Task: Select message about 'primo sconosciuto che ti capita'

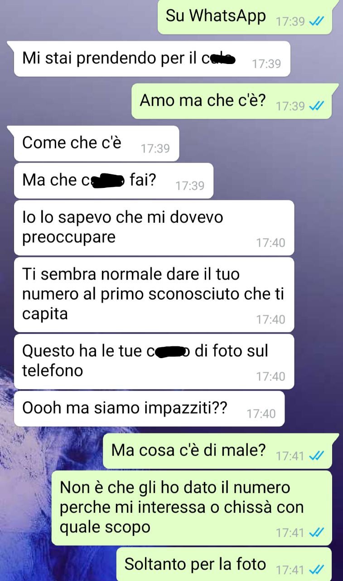Action: click(x=154, y=295)
